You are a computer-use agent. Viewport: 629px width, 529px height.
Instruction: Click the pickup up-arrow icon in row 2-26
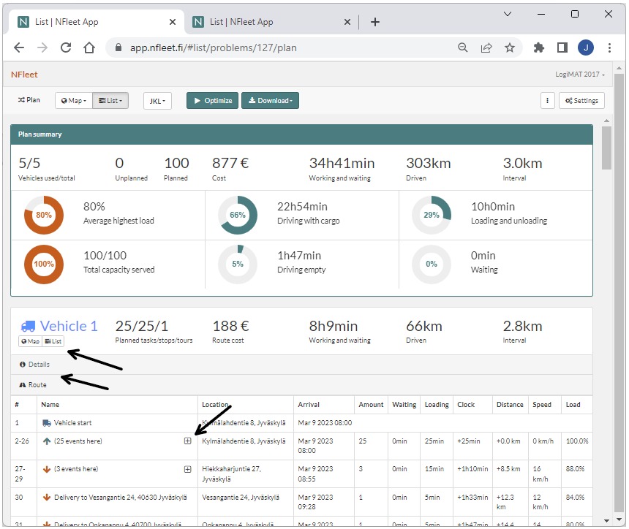pos(47,441)
